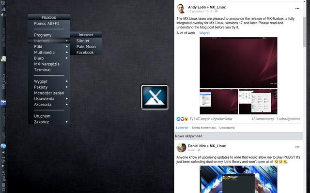Click the Nowa aktywność section header
310x193 pixels.
(x=238, y=136)
